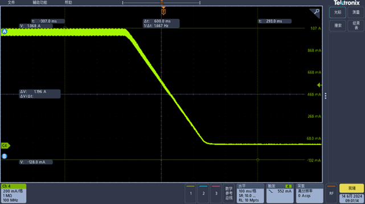Toggle the RF channel button
This screenshot has height=204, width=365.
coord(331,193)
